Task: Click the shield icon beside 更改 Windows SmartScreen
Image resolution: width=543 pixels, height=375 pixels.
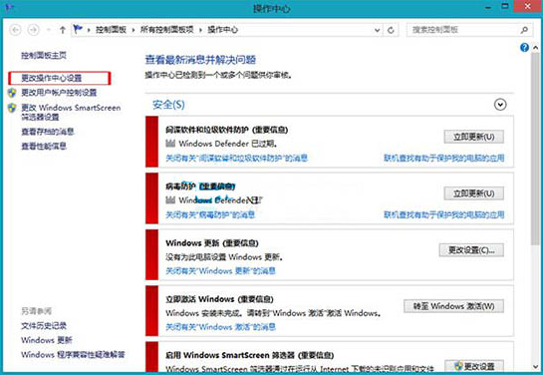Action: click(12, 108)
